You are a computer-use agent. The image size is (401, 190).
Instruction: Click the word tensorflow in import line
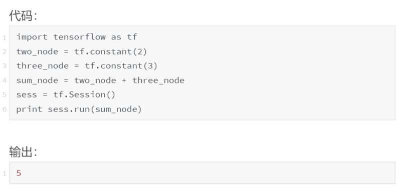pos(80,37)
